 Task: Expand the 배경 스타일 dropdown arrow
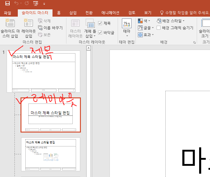click(x=183, y=21)
